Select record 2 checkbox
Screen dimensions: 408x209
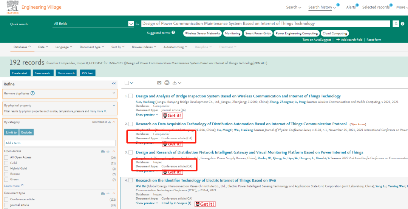pyautogui.click(x=131, y=124)
